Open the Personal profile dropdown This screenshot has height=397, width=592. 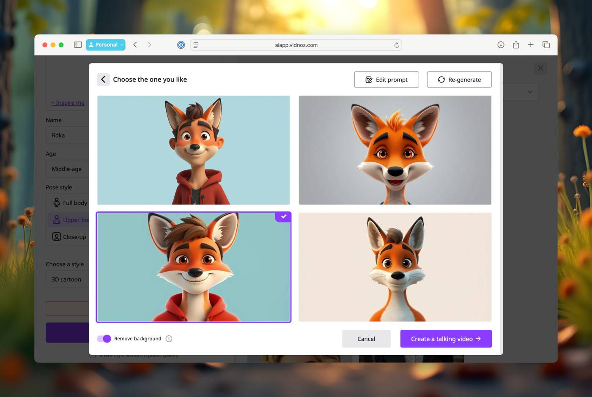tap(106, 45)
